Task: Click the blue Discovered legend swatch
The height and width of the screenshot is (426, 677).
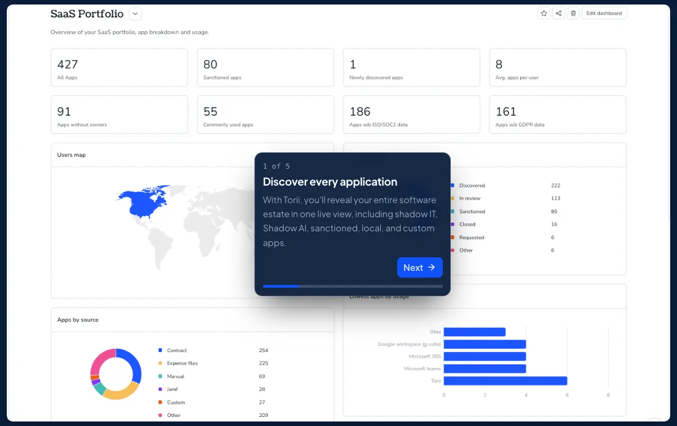Action: [x=452, y=186]
